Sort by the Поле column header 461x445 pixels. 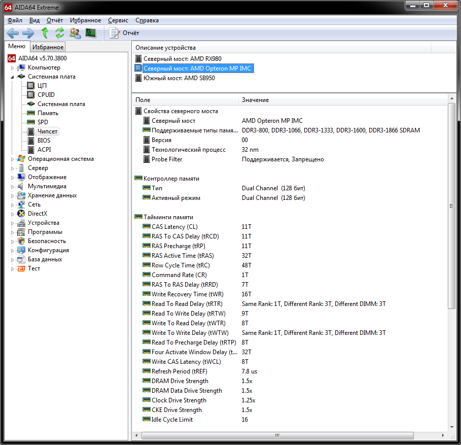pyautogui.click(x=185, y=99)
